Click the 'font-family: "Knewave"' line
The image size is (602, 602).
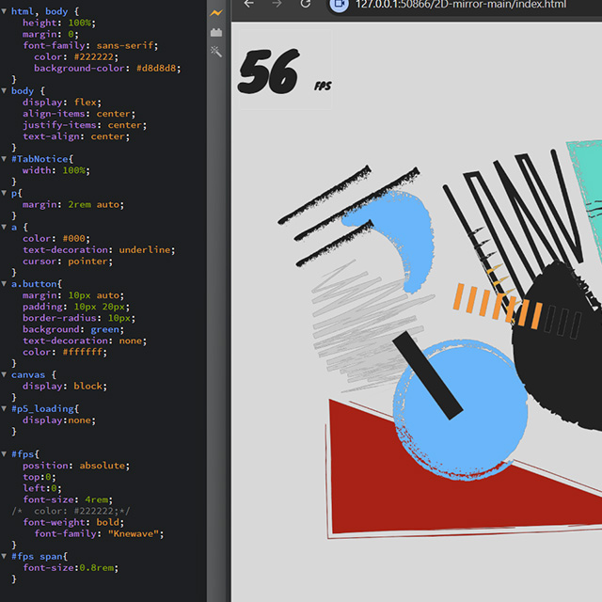coord(99,533)
